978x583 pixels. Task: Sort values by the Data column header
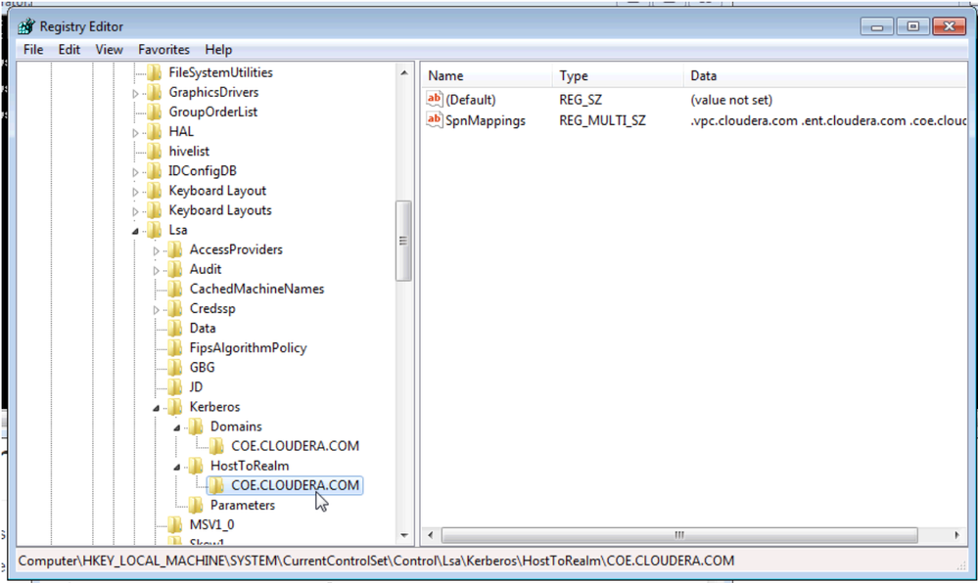(825, 75)
